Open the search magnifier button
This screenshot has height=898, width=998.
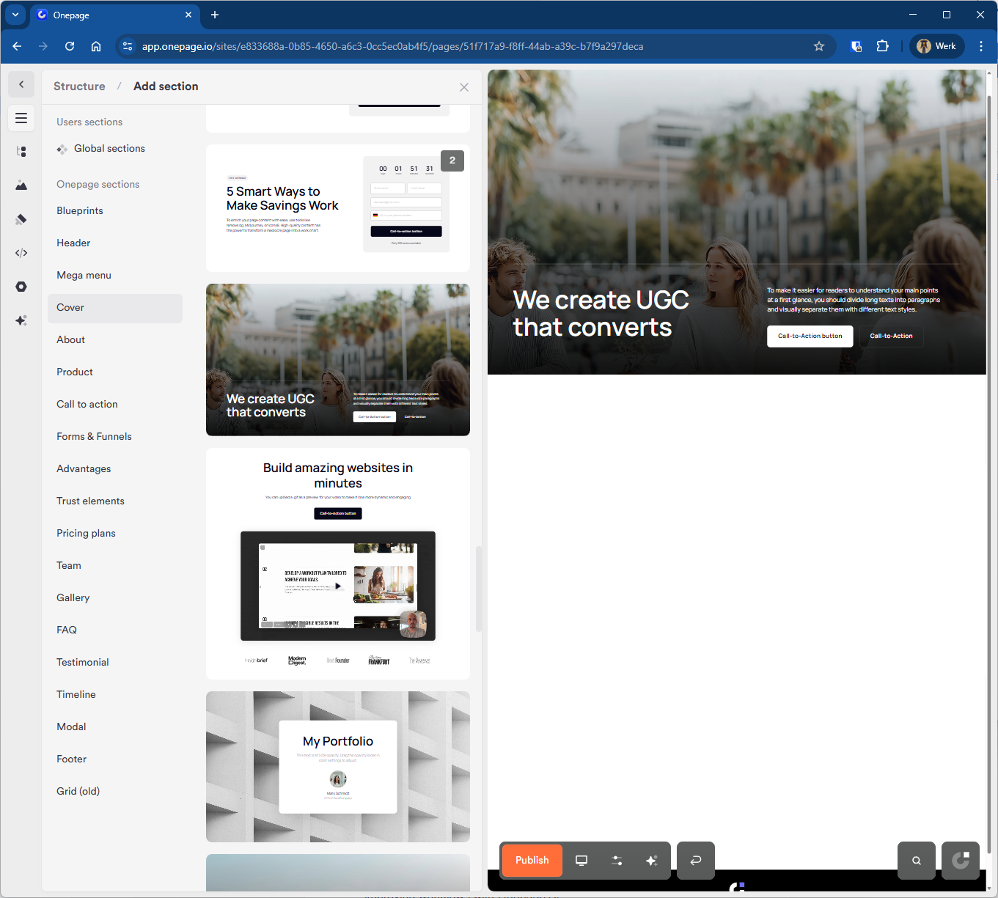pyautogui.click(x=917, y=861)
